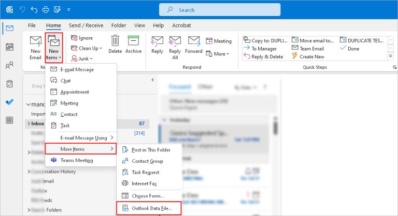Select Post in This Folder
The height and width of the screenshot is (216, 398).
pyautogui.click(x=149, y=150)
